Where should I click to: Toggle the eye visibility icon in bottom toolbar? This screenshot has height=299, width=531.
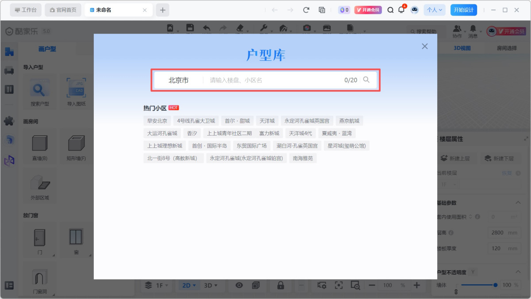coord(239,285)
